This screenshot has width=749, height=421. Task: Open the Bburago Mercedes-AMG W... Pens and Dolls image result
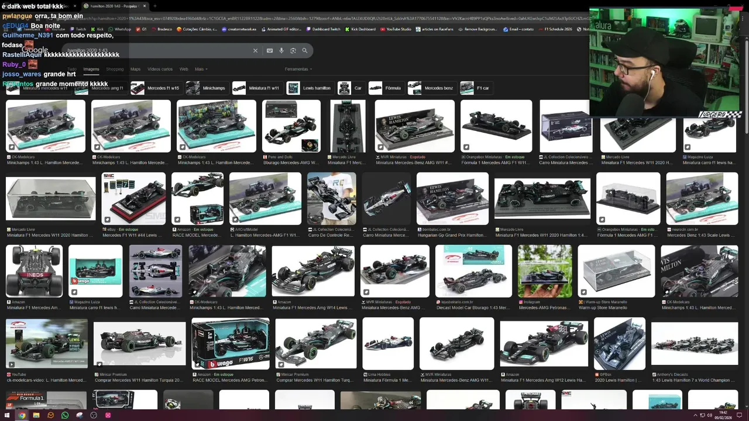(x=291, y=126)
